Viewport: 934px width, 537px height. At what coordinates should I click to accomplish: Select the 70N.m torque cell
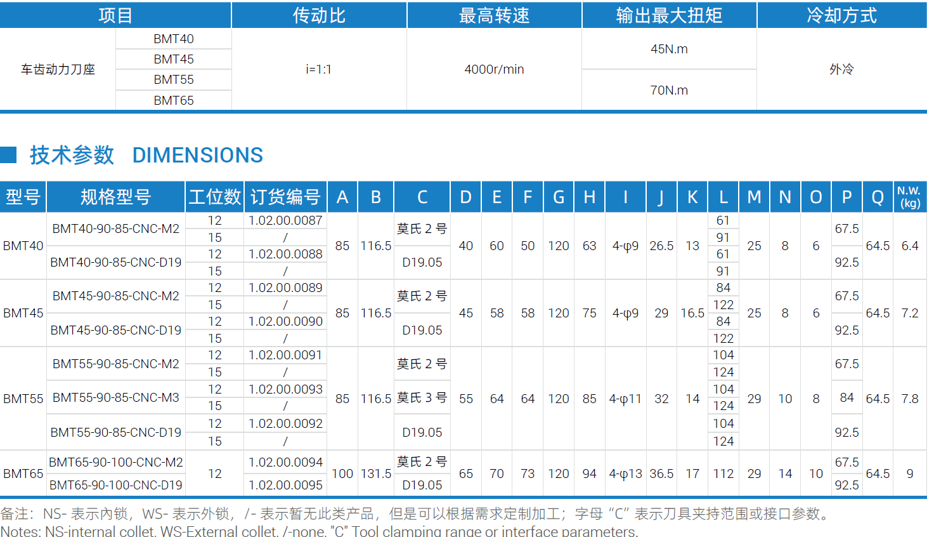click(x=669, y=90)
